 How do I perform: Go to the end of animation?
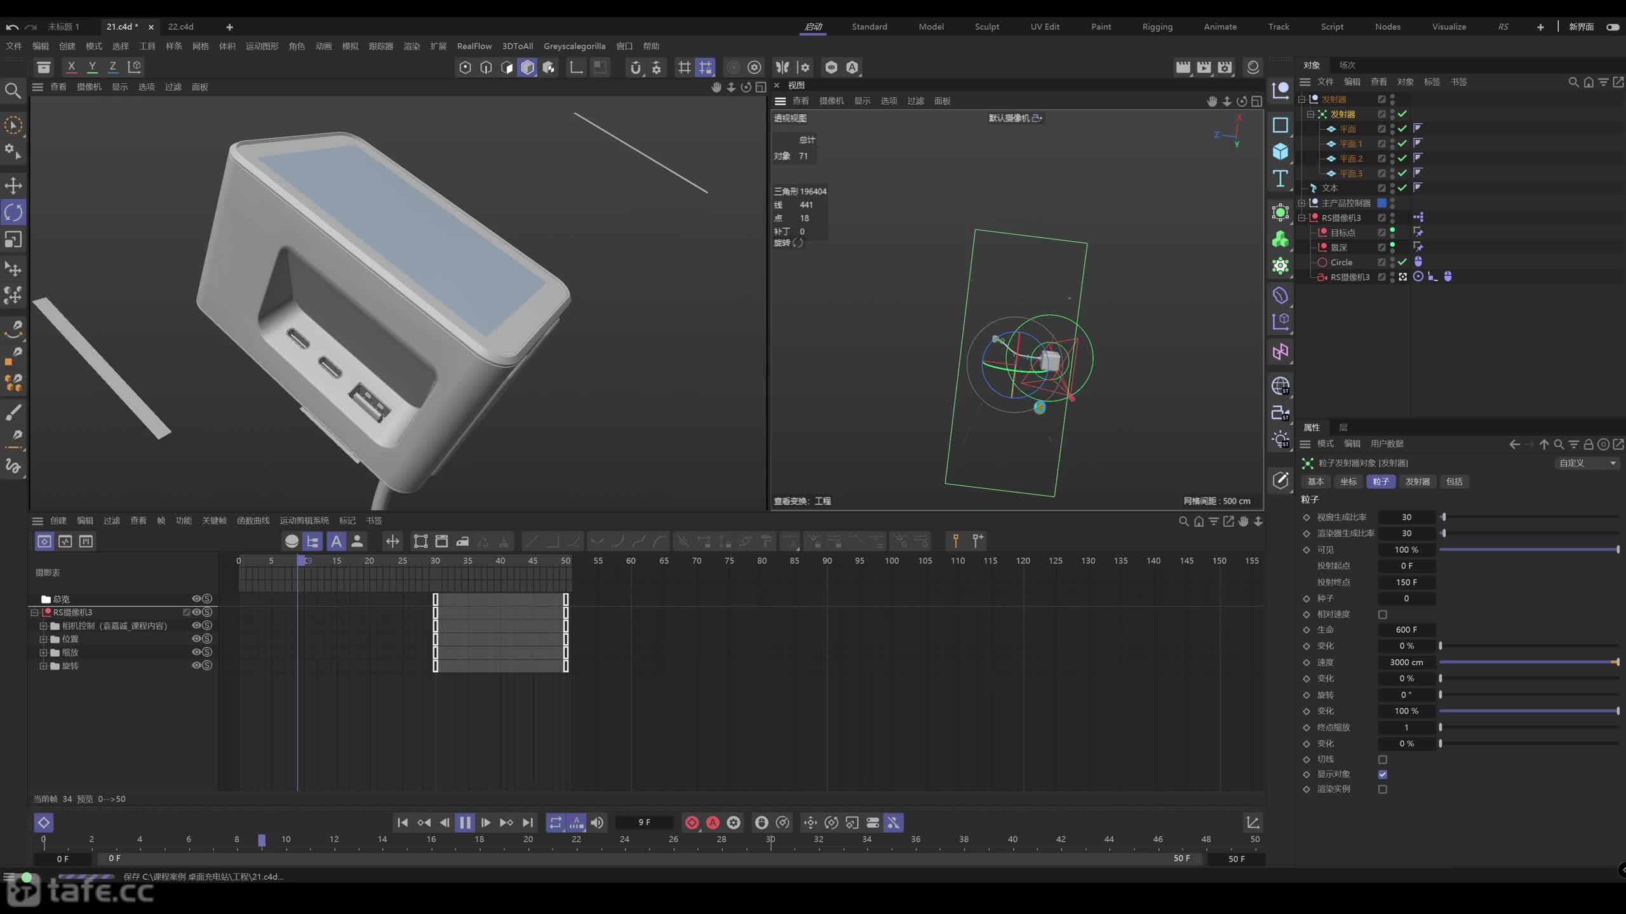tap(527, 823)
